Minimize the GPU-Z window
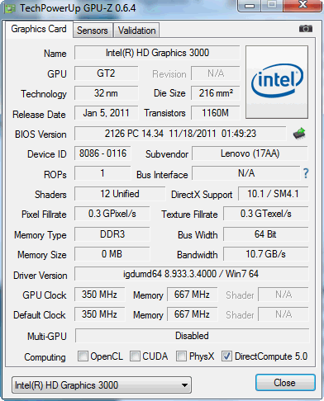Viewport: 324px width, 401px height. 250,6
